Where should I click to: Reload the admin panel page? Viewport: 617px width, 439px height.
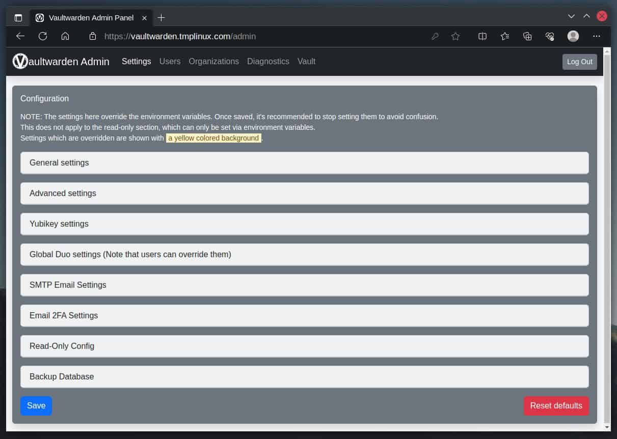[x=43, y=36]
